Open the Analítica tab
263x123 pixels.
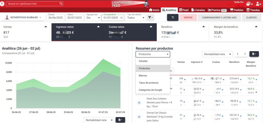point(169,10)
